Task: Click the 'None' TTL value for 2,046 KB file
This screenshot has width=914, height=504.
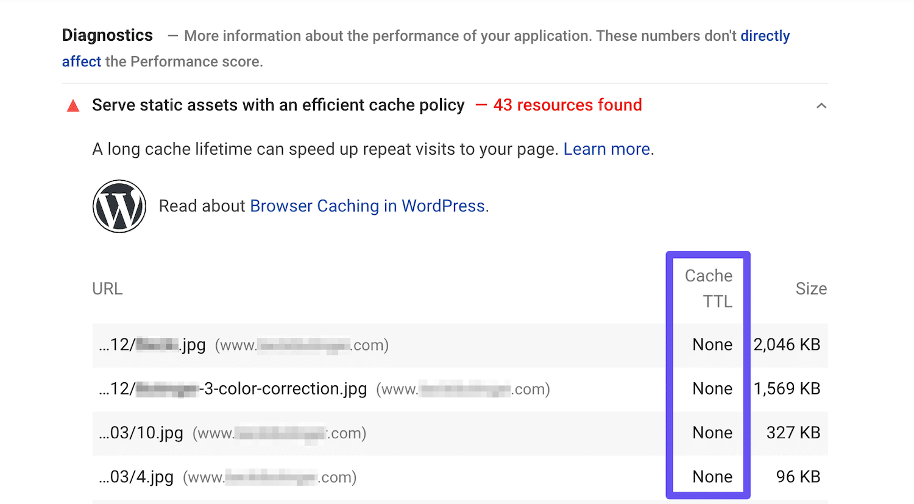Action: [x=712, y=345]
